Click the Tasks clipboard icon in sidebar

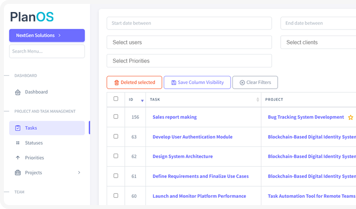[18, 128]
